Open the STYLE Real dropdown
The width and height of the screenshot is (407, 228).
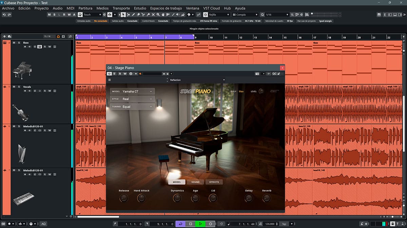pos(132,99)
